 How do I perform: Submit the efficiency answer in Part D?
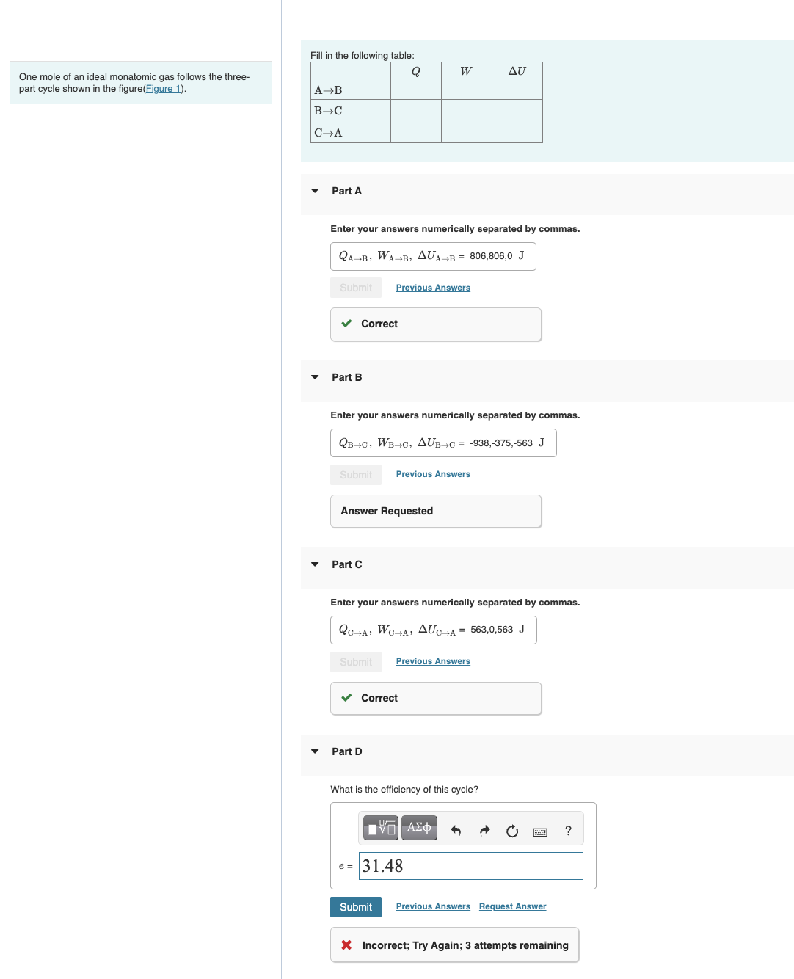[x=355, y=907]
